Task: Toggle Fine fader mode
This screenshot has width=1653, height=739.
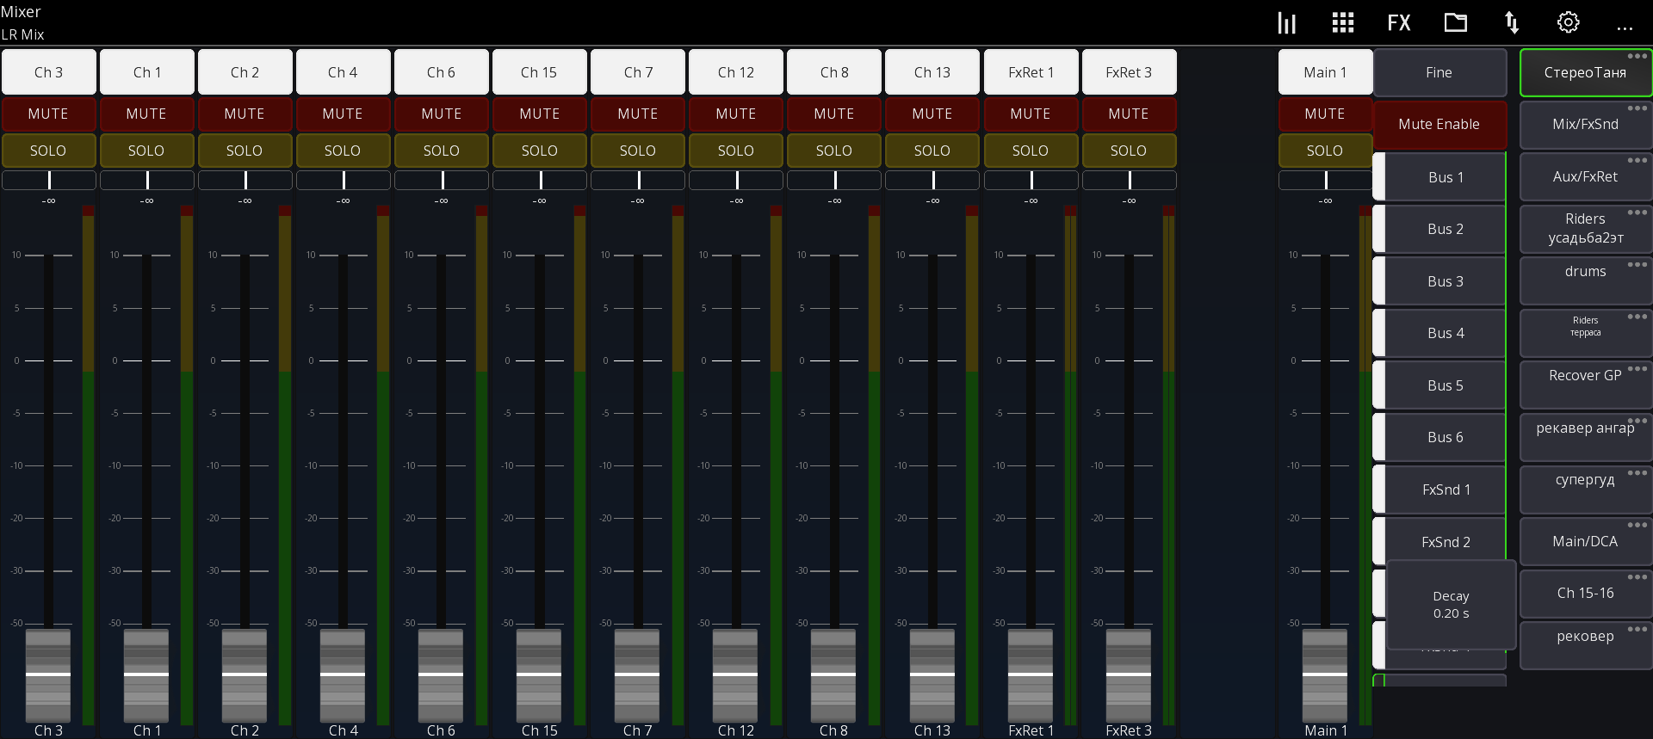Action: [1439, 72]
